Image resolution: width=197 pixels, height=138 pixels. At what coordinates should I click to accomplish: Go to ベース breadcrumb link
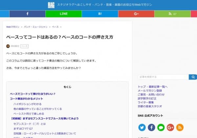55,27
